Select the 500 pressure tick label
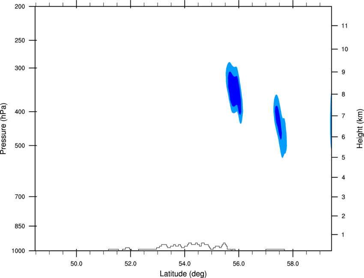Image resolution: width=364 pixels, height=278 pixels. [x=20, y=145]
